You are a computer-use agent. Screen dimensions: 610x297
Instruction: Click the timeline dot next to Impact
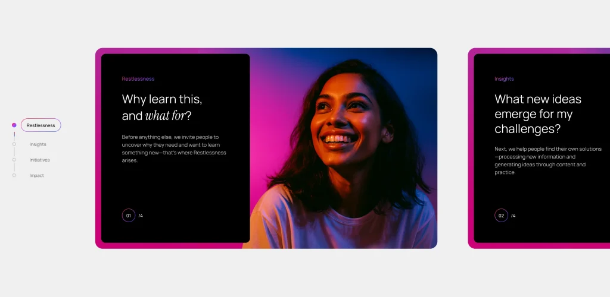point(14,175)
